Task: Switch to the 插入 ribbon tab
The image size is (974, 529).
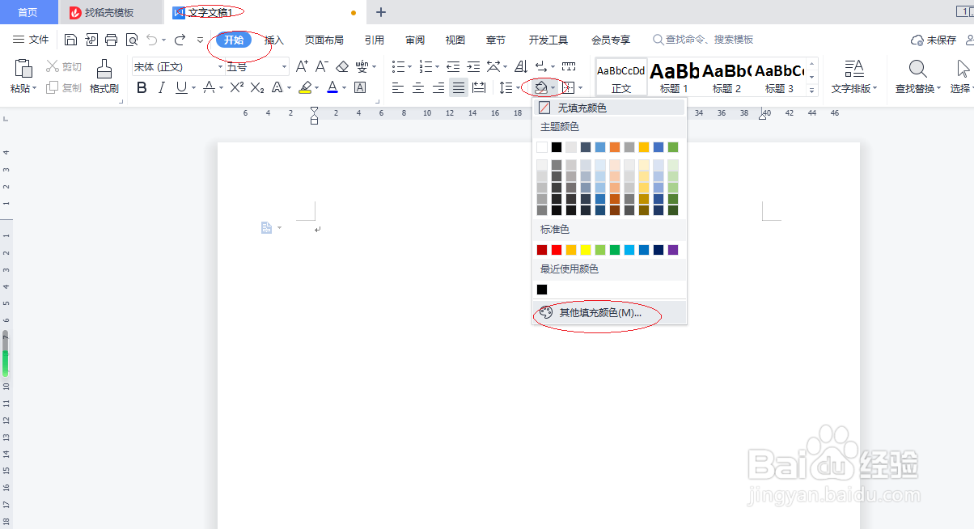Action: [x=273, y=39]
